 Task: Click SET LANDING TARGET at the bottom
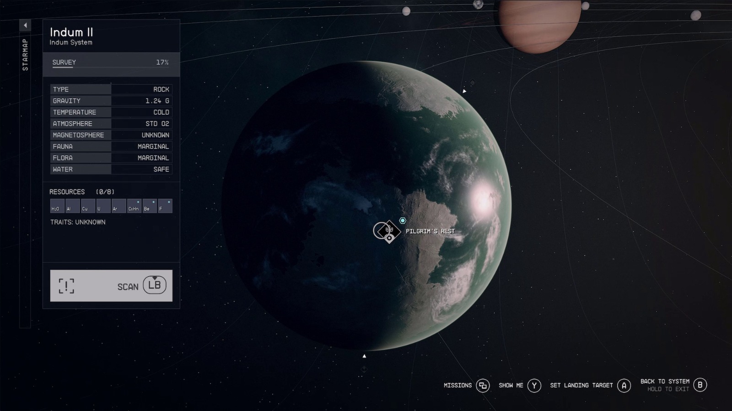tap(581, 385)
